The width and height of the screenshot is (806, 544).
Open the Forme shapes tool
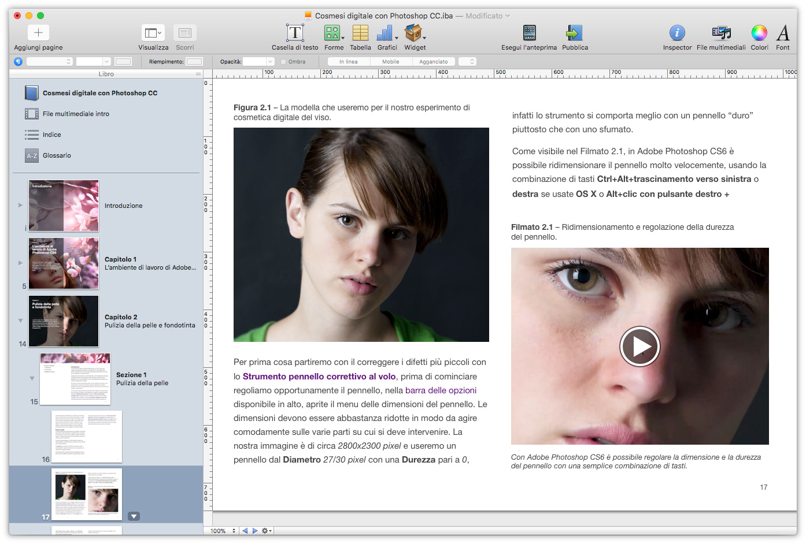coord(333,33)
